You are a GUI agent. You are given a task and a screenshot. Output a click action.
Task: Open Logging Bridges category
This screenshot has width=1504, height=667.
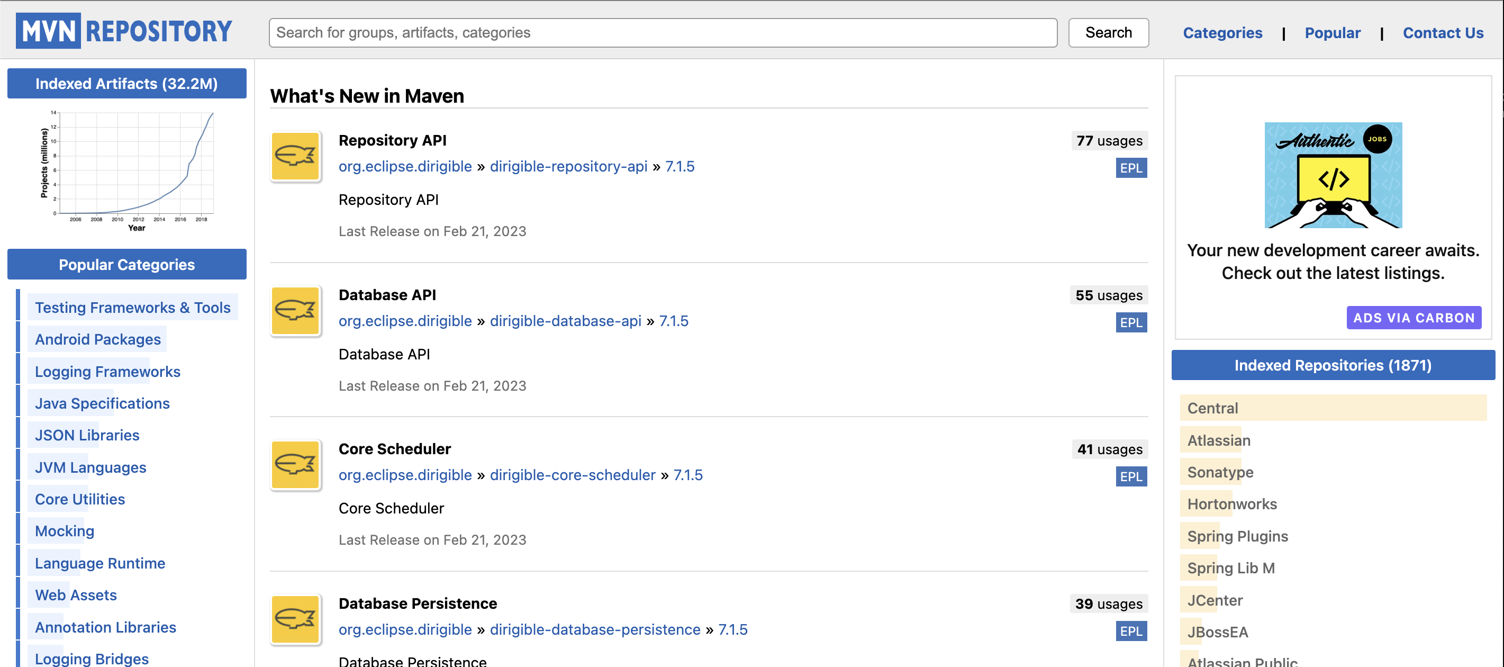92,658
